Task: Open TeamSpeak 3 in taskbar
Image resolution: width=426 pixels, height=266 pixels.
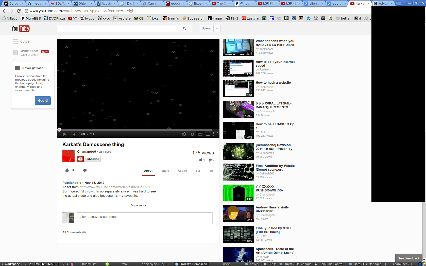Action: tap(402, 264)
